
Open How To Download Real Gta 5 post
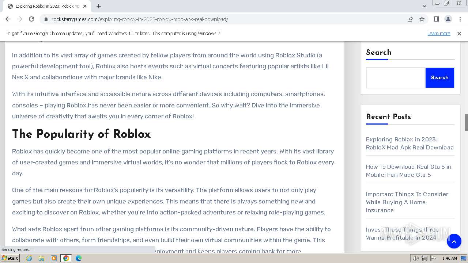click(408, 171)
